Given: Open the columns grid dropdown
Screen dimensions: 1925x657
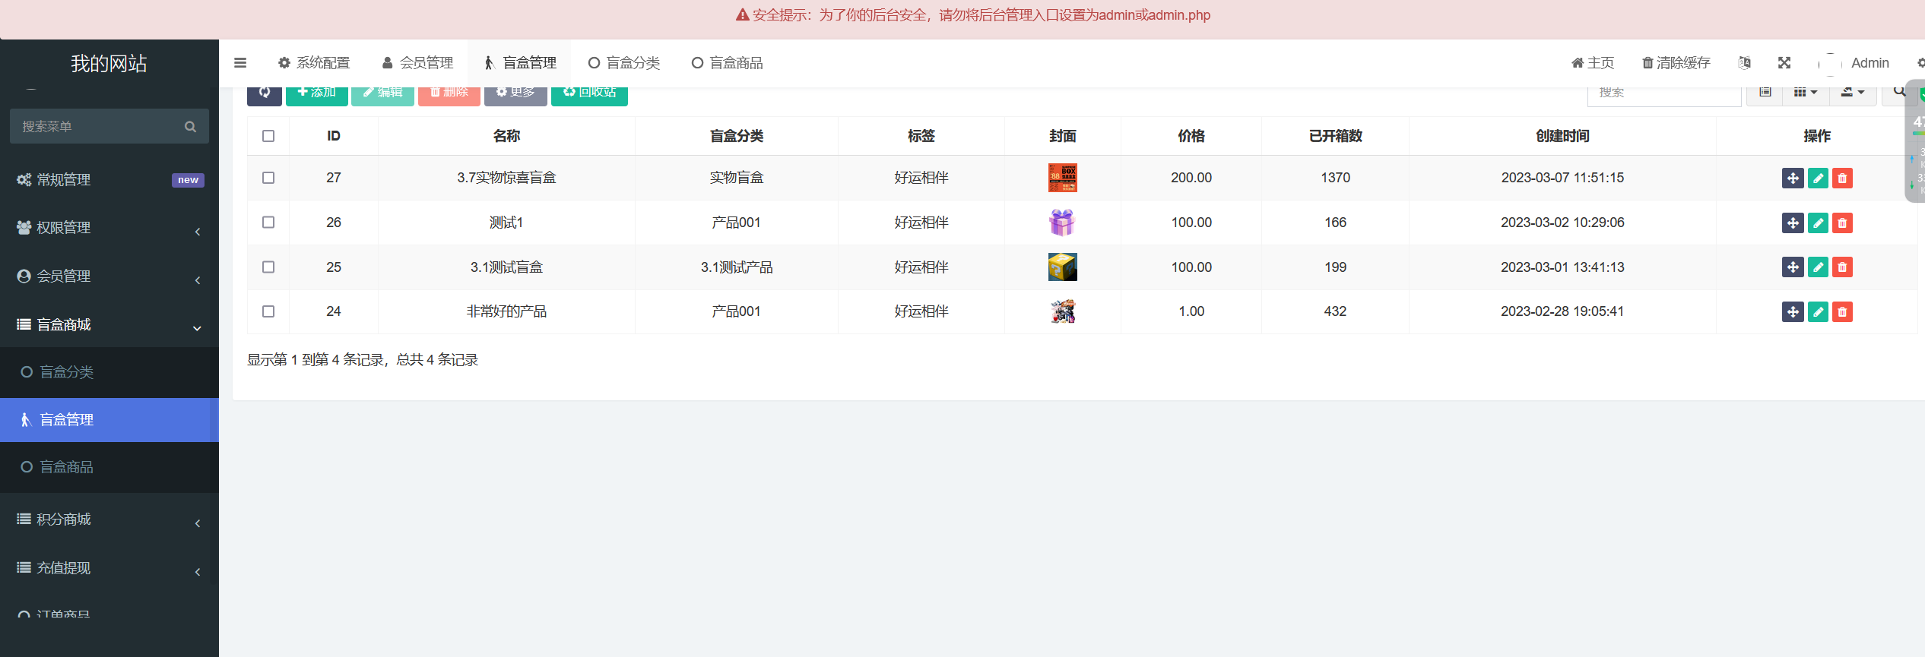Looking at the screenshot, I should [x=1805, y=93].
